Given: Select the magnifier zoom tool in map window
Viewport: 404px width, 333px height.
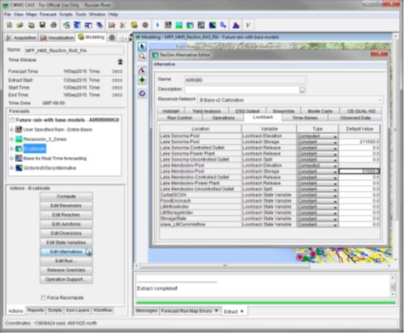Looking at the screenshot, I should point(142,57).
